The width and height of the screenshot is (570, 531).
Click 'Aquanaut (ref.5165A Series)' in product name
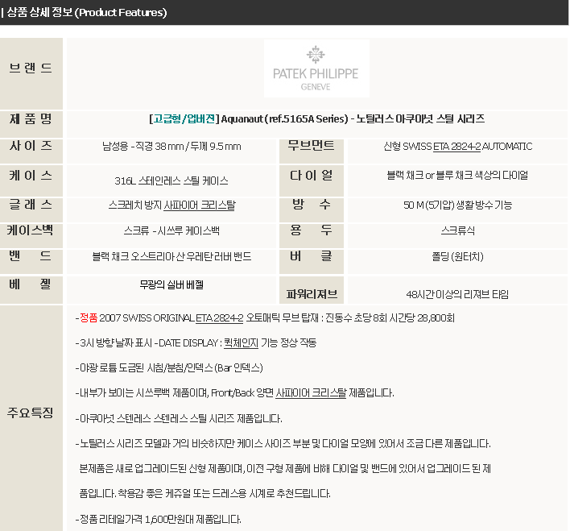(x=285, y=118)
